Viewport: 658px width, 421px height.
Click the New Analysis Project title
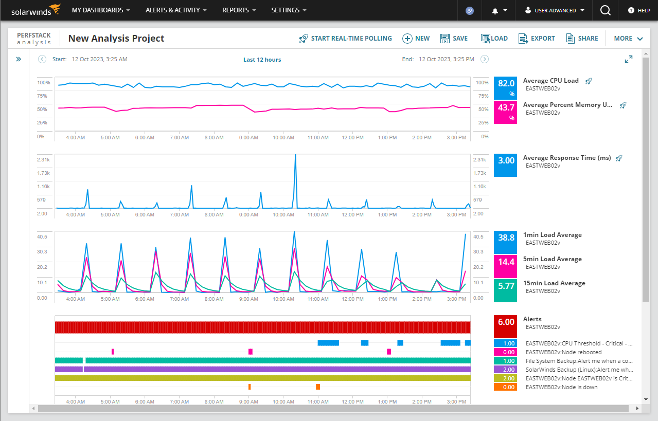point(116,39)
